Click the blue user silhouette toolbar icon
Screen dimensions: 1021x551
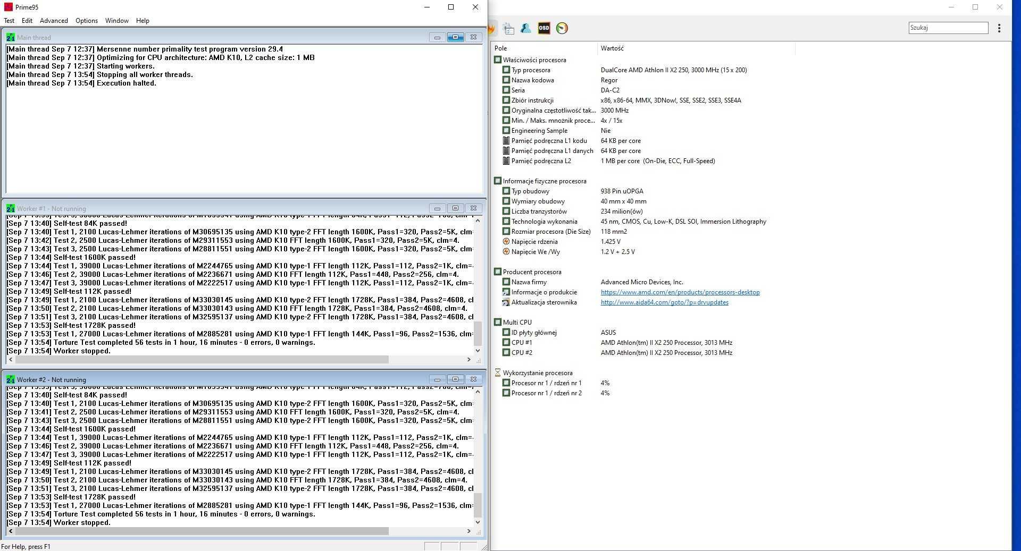coord(526,28)
